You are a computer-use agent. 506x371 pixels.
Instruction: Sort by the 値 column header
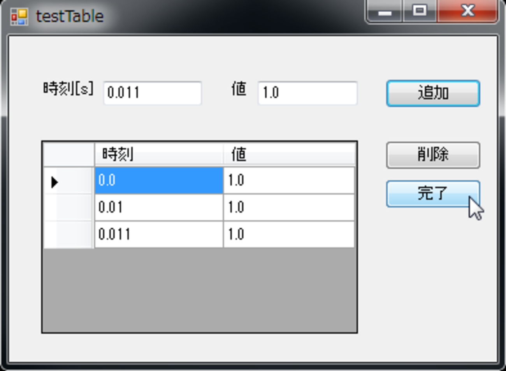(289, 154)
